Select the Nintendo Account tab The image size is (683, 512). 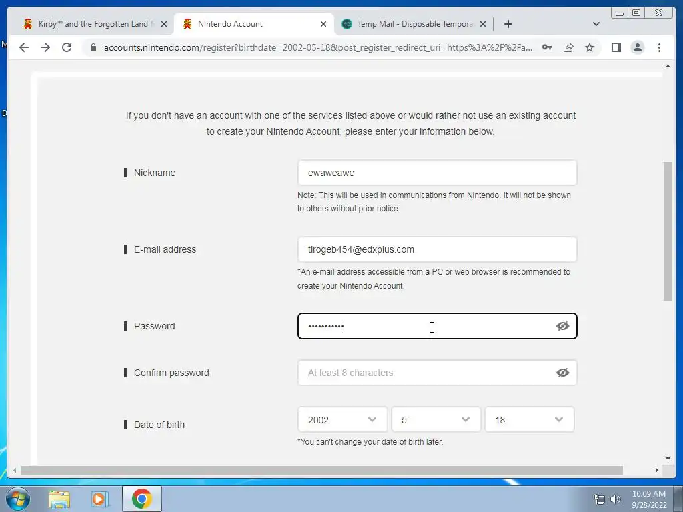tap(253, 24)
